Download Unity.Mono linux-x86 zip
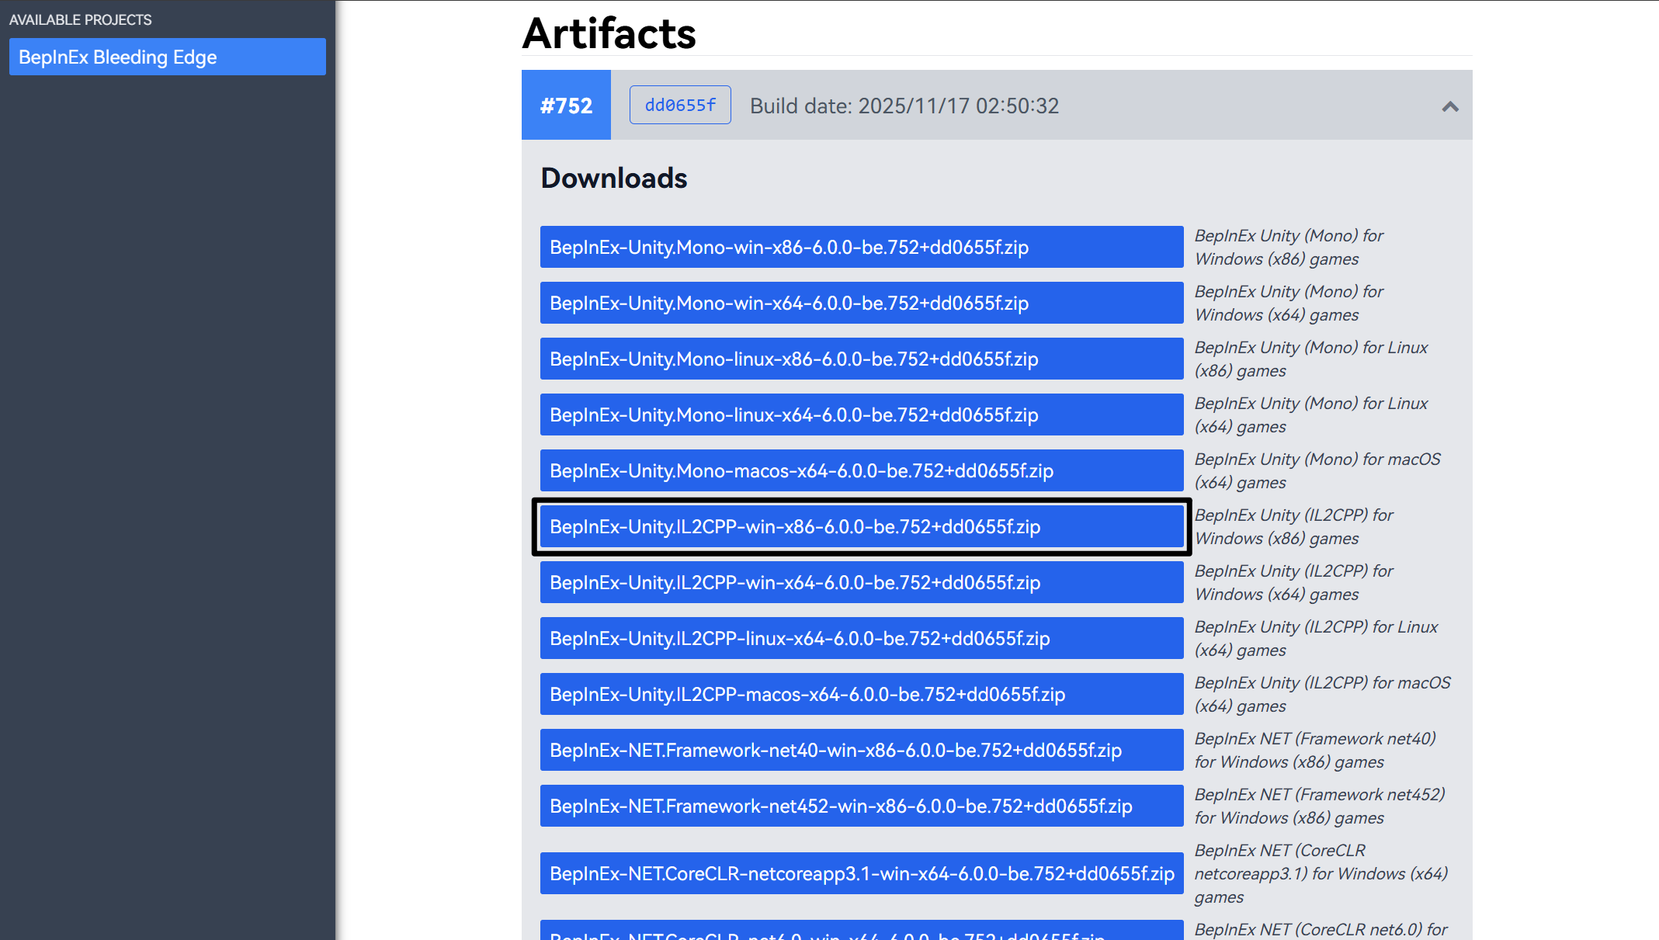 coord(861,359)
